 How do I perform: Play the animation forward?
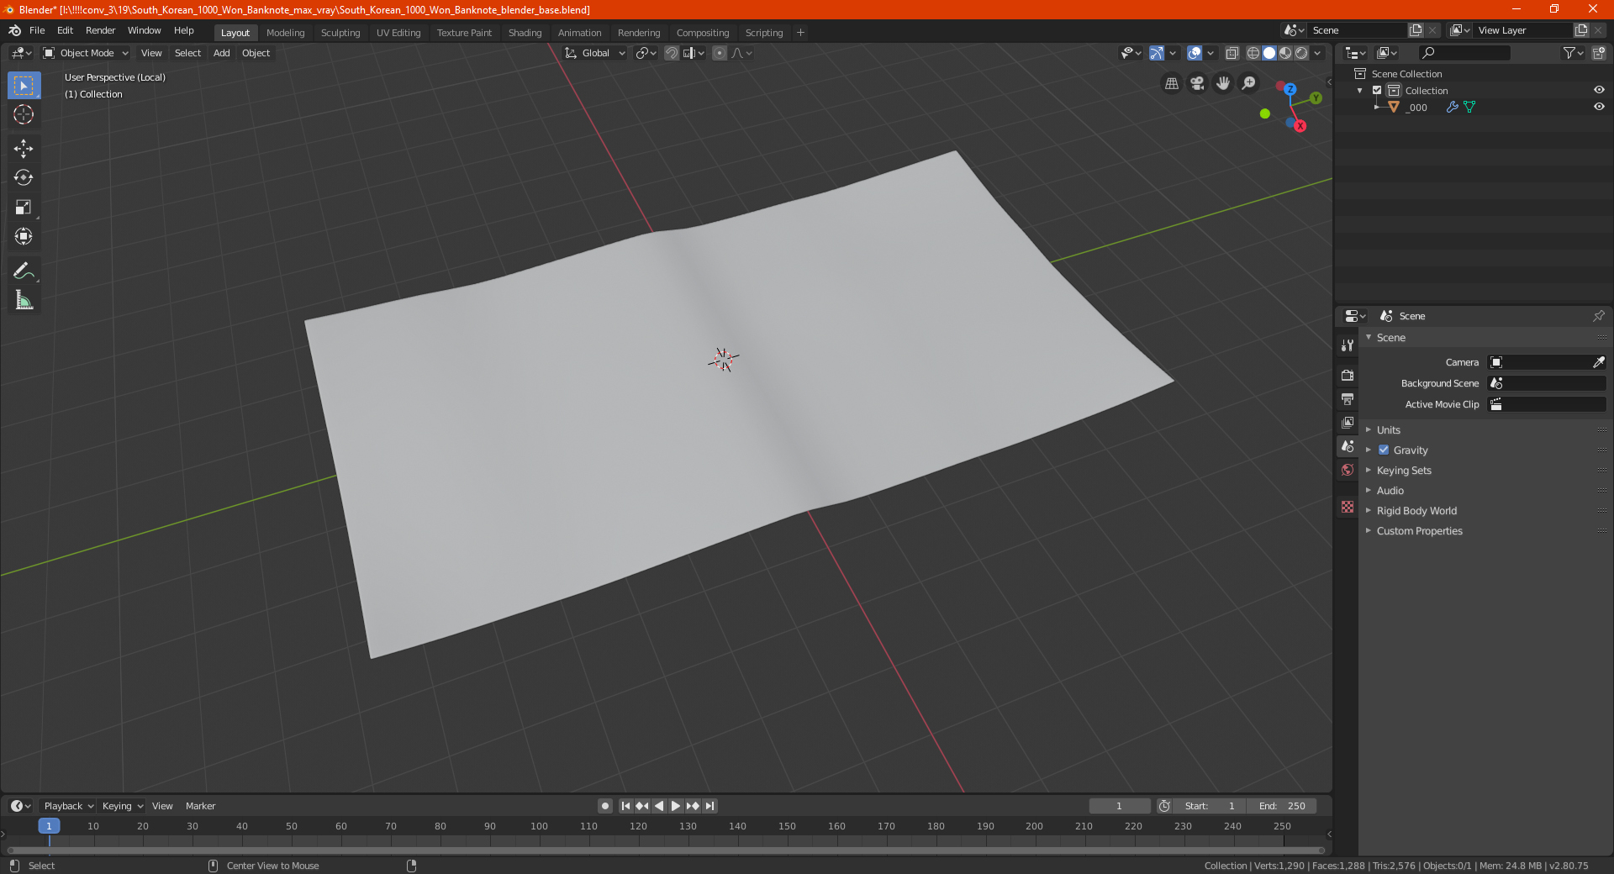tap(676, 806)
